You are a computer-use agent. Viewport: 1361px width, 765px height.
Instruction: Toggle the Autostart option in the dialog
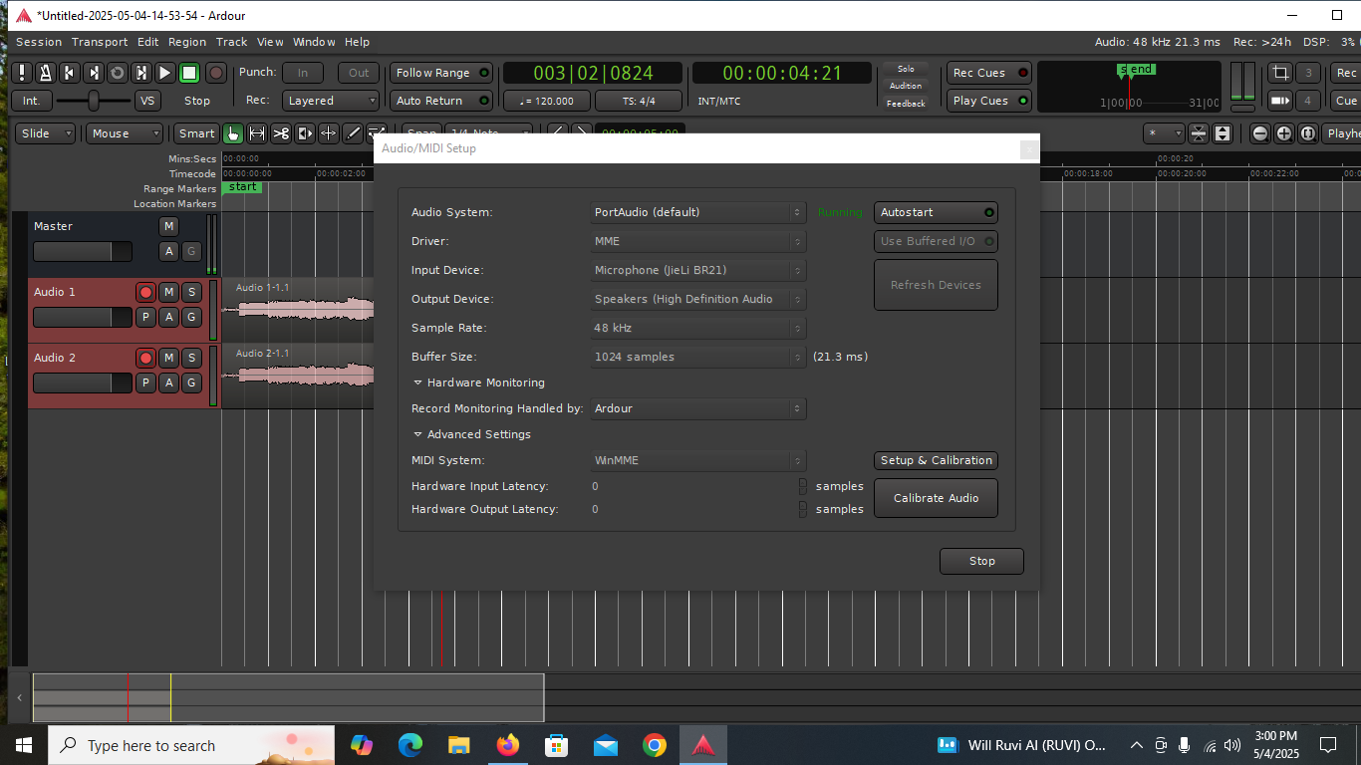(x=936, y=212)
